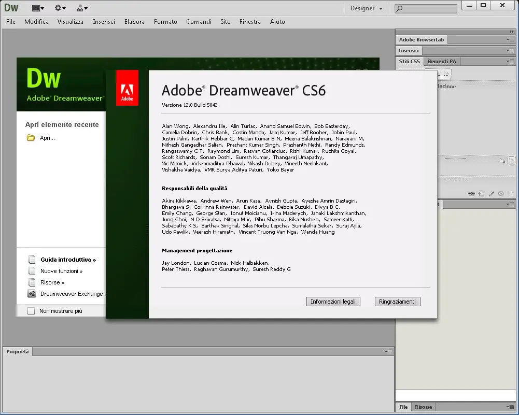Click the red Adobe logo in About dialog

127,88
